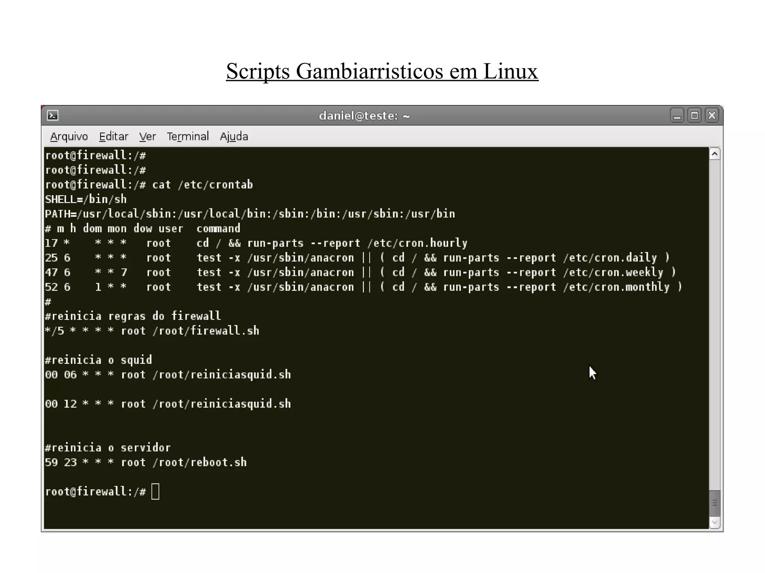Screen dimensions: 765x573
Task: Click the scrollbar down arrow
Action: [715, 522]
